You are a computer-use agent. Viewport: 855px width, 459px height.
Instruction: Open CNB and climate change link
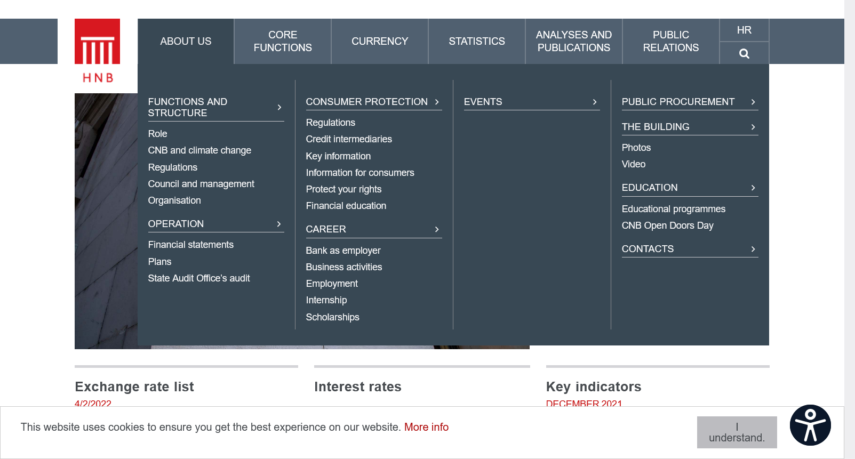click(199, 150)
